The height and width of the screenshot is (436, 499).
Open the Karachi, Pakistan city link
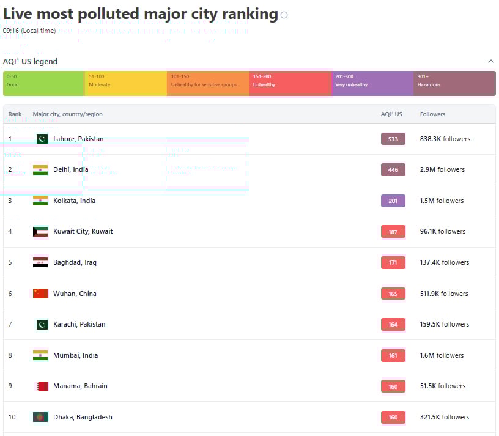tap(79, 324)
